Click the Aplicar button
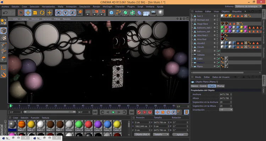 179,134
